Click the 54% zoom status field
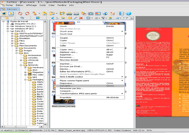The height and width of the screenshot is (135, 189). (x=149, y=130)
